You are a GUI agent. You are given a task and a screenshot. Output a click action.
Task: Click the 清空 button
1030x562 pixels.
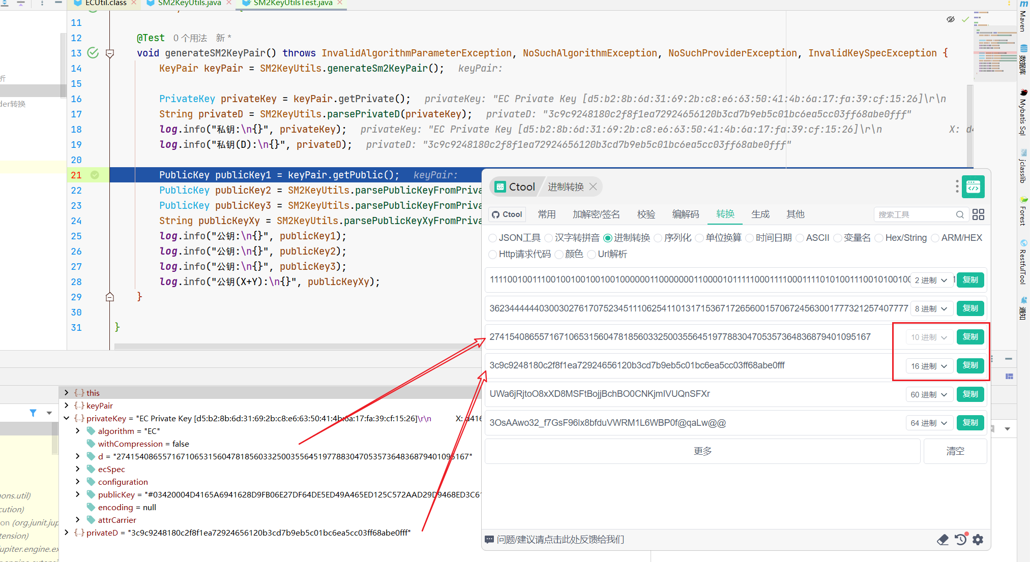[955, 451]
